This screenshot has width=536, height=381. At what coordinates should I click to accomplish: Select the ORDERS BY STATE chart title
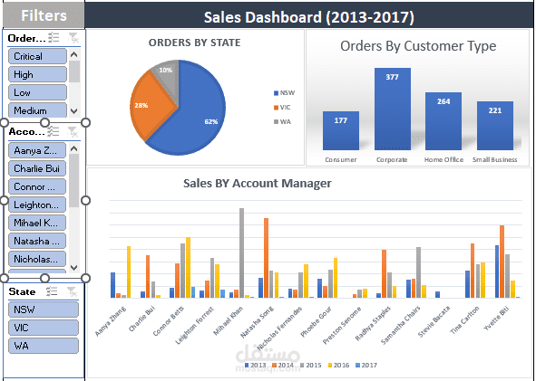tap(194, 43)
